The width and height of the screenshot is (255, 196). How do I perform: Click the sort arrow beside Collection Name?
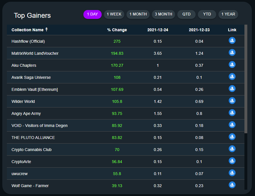coord(47,30)
